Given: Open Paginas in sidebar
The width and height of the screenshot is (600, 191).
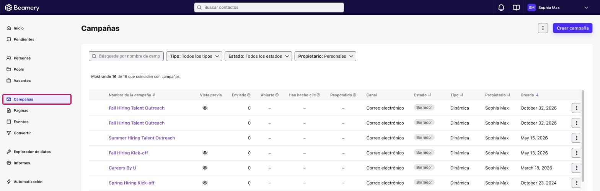Looking at the screenshot, I should pos(21,110).
